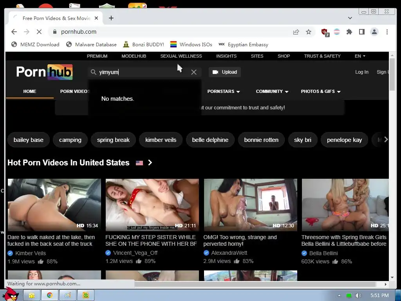Go back with the browser back arrow
This screenshot has height=301, width=401.
pyautogui.click(x=14, y=32)
